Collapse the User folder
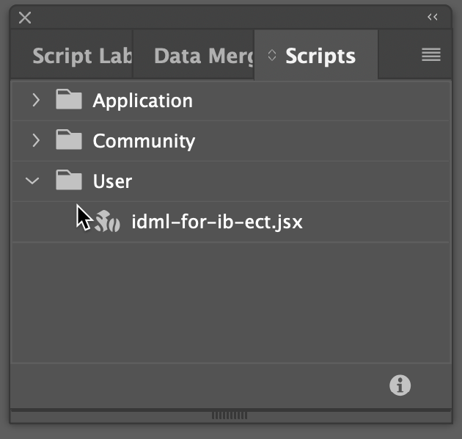The height and width of the screenshot is (439, 462). 33,181
